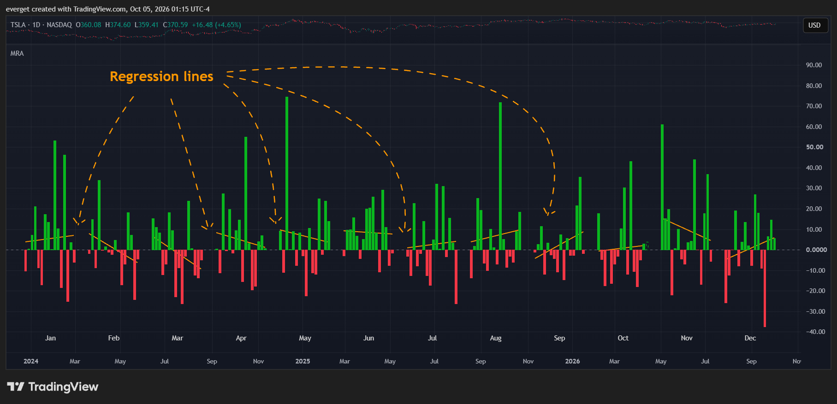Screen dimensions: 837x404
Task: Click the header text 'everget created with TradingView.com'
Action: pos(66,9)
